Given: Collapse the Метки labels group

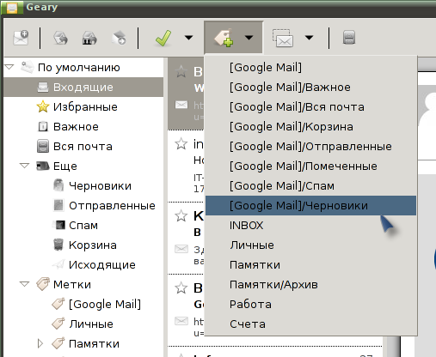Looking at the screenshot, I should [x=24, y=284].
